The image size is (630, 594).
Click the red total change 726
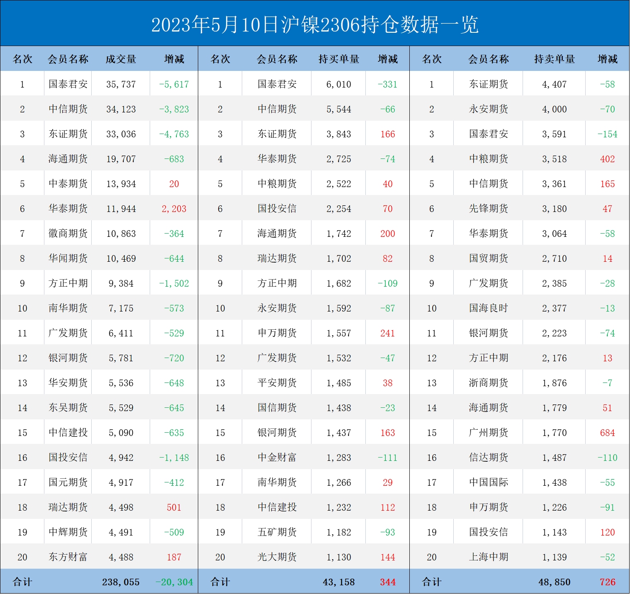click(607, 582)
